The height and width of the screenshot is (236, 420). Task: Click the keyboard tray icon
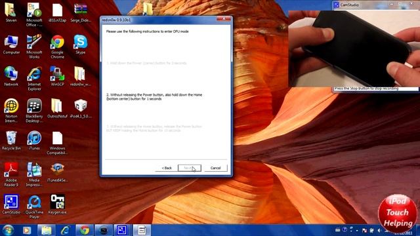337,229
